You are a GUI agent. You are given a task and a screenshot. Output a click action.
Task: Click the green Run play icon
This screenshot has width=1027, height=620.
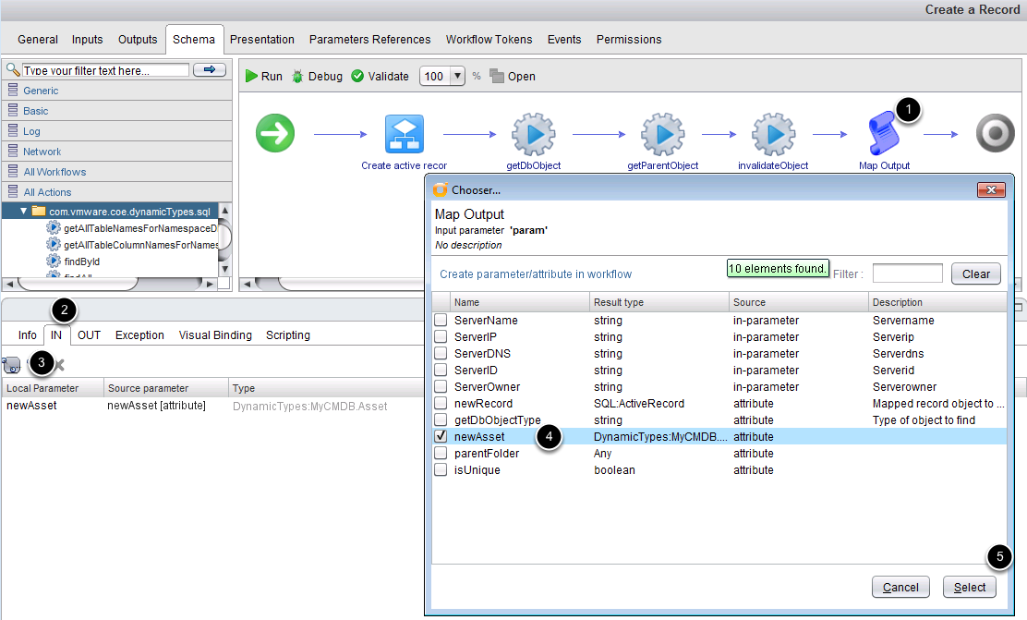pos(251,76)
